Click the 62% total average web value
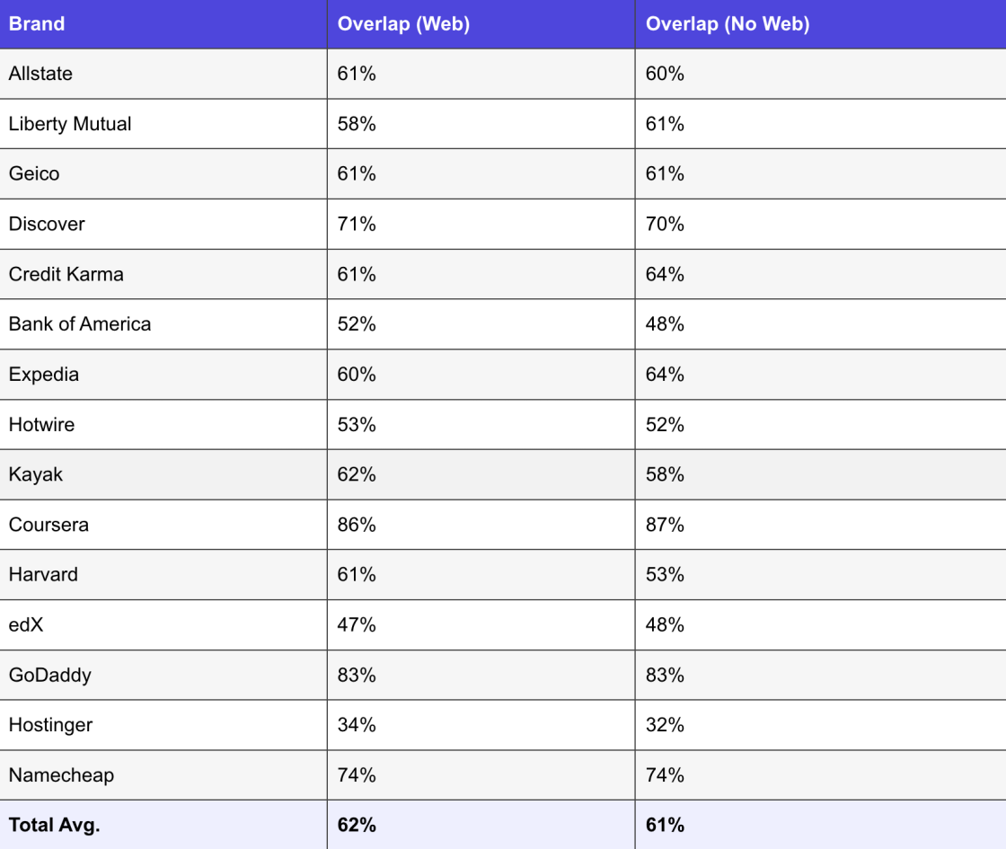The height and width of the screenshot is (849, 1006). [x=357, y=825]
